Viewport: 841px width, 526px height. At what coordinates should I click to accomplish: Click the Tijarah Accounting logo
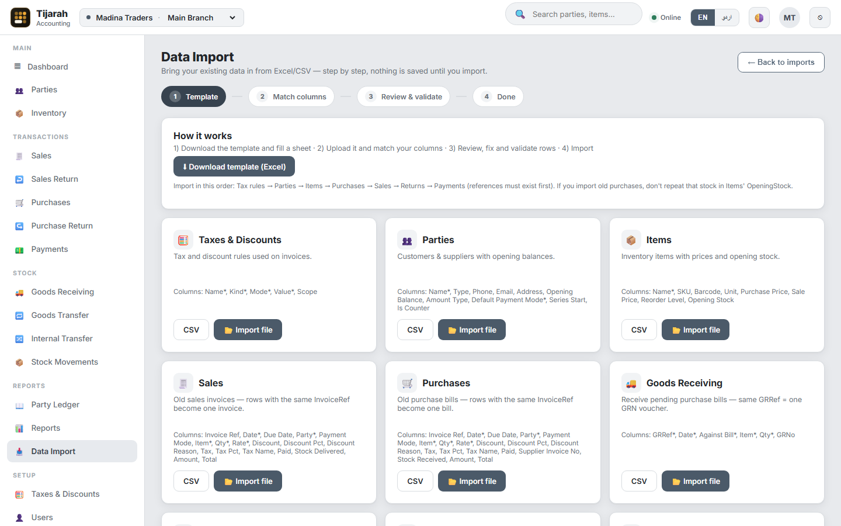[x=40, y=18]
